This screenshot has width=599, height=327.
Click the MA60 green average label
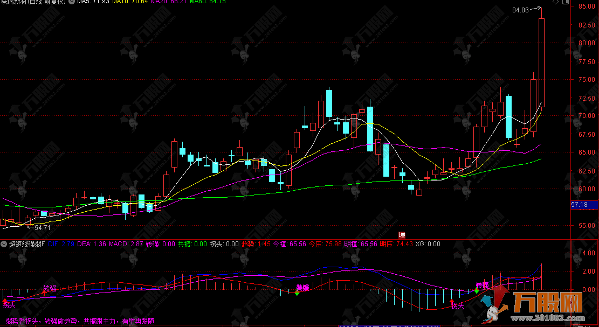207,2
